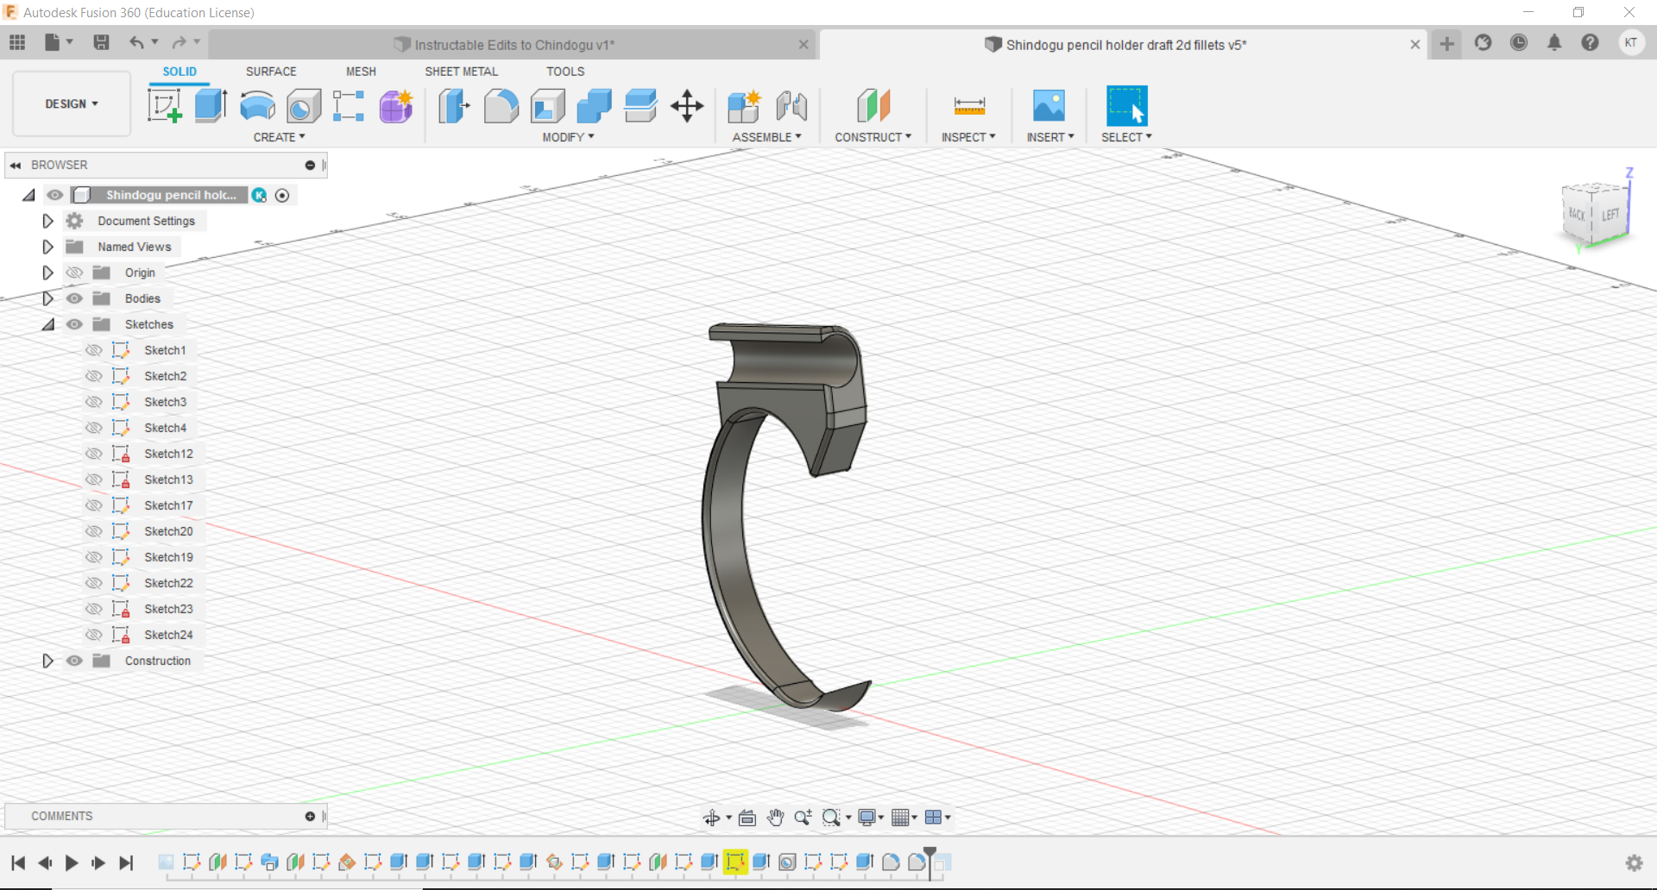Click the Save icon
The height and width of the screenshot is (890, 1657).
tap(101, 42)
